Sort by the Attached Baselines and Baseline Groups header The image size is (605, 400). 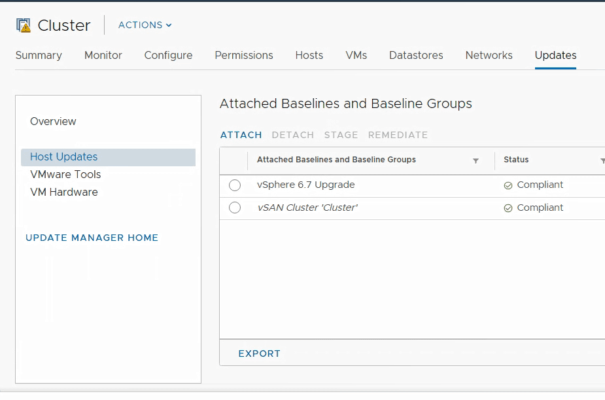(336, 160)
